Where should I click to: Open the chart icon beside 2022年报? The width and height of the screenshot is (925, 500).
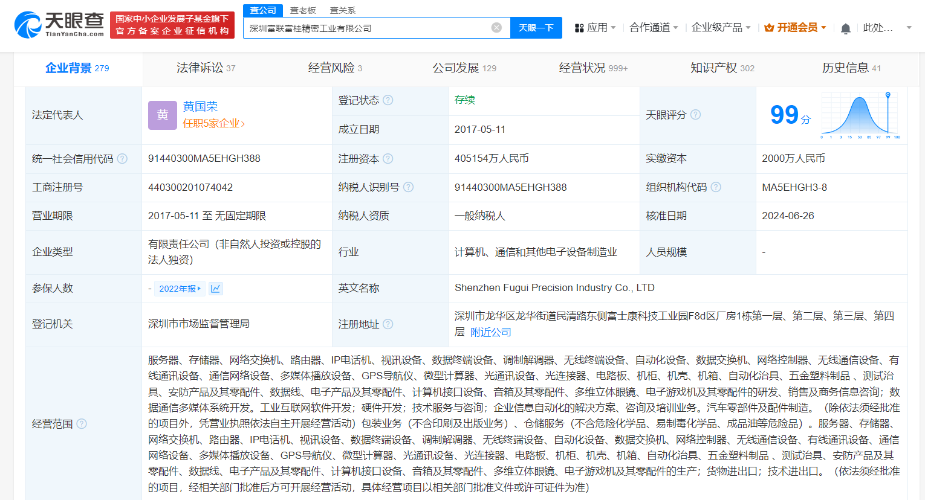216,289
